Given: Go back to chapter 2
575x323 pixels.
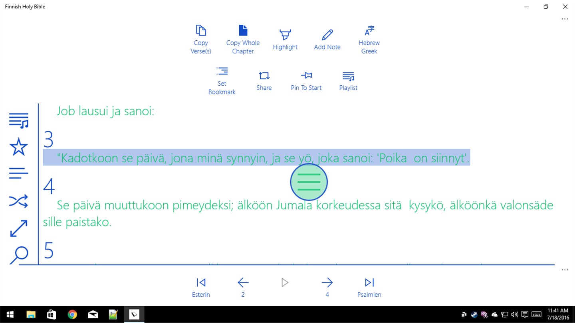Looking at the screenshot, I should 243,288.
